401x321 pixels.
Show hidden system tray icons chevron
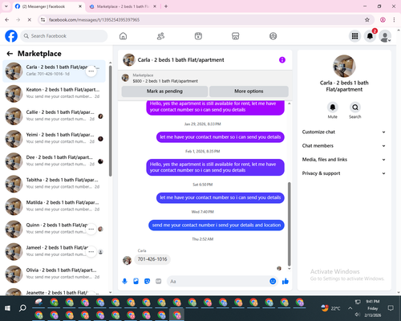click(350, 308)
